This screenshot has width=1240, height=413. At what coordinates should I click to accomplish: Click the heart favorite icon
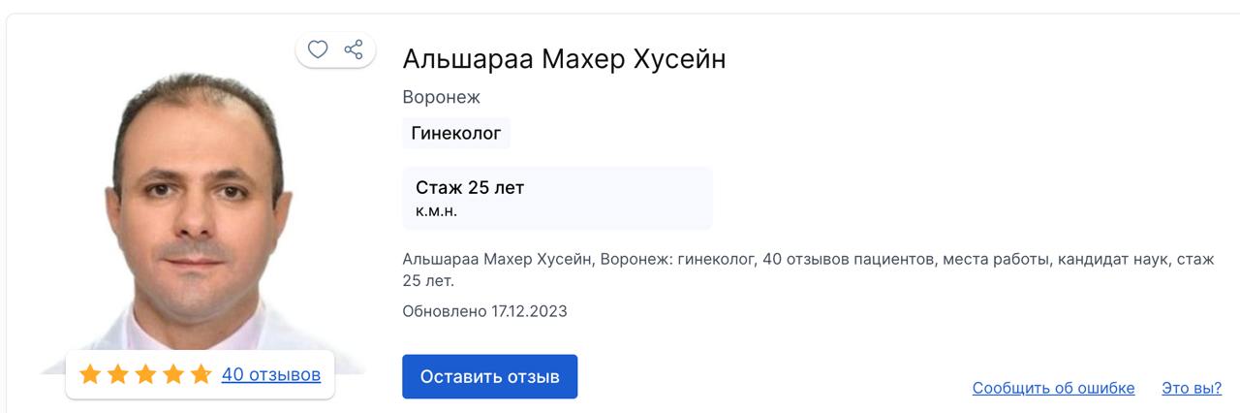[x=318, y=48]
